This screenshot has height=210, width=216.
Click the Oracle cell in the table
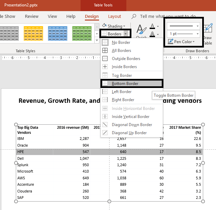[35, 145]
